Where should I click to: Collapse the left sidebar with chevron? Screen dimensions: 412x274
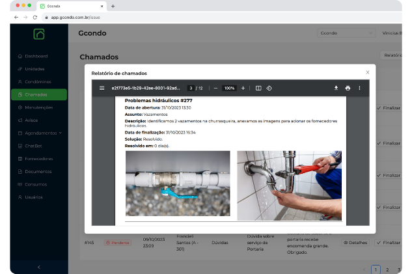(x=38, y=267)
